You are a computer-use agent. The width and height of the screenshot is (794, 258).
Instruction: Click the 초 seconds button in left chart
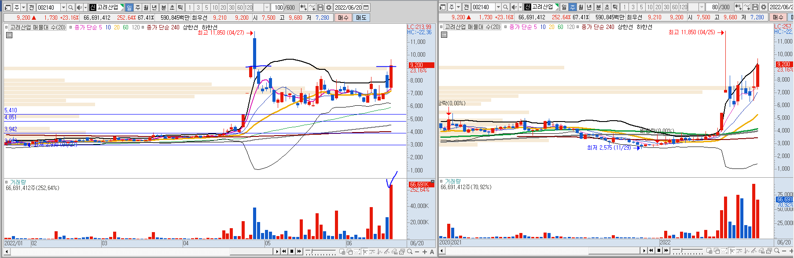(x=172, y=7)
